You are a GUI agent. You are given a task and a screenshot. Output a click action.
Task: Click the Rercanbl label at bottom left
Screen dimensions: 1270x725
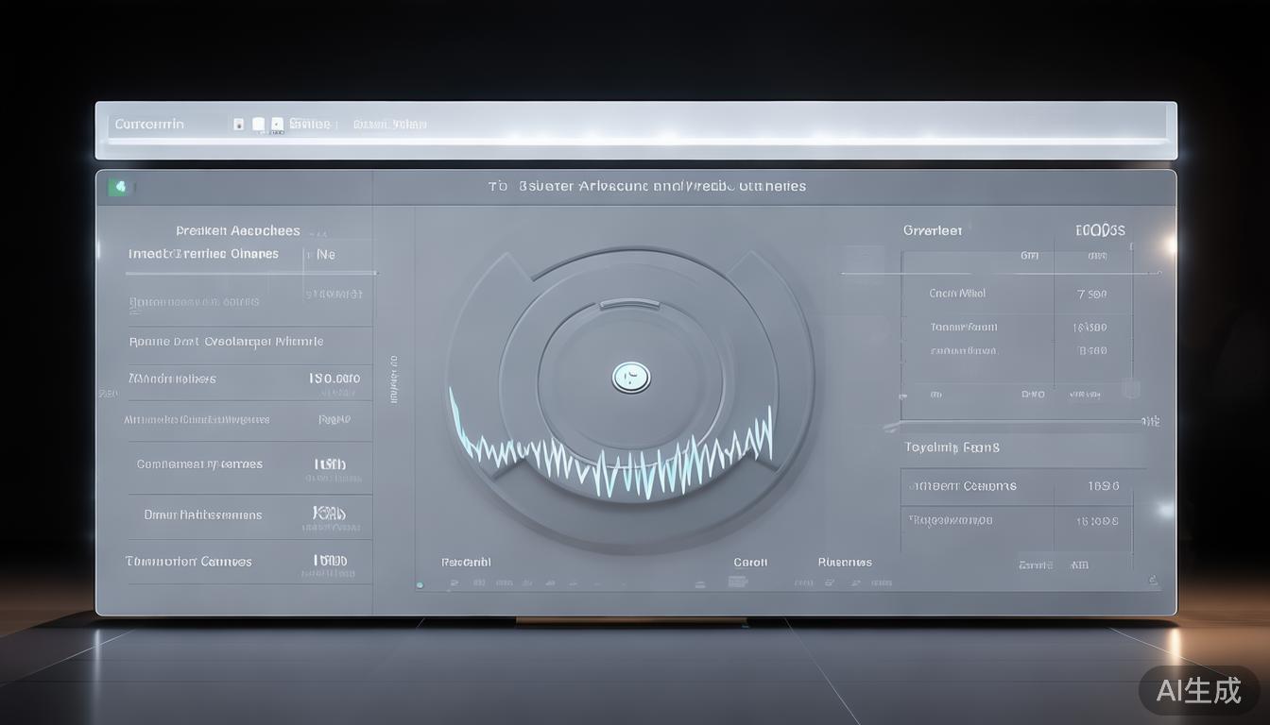pos(466,562)
